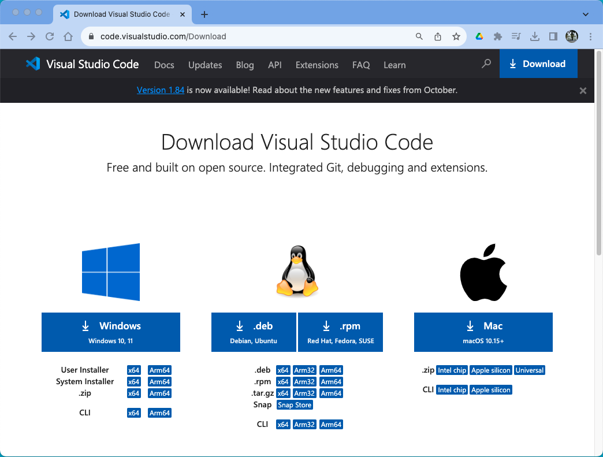
Task: Download Mac .zip for Apple silicon
Action: (x=491, y=370)
